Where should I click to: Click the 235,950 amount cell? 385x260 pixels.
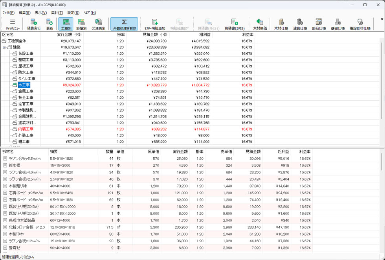click(x=181, y=227)
